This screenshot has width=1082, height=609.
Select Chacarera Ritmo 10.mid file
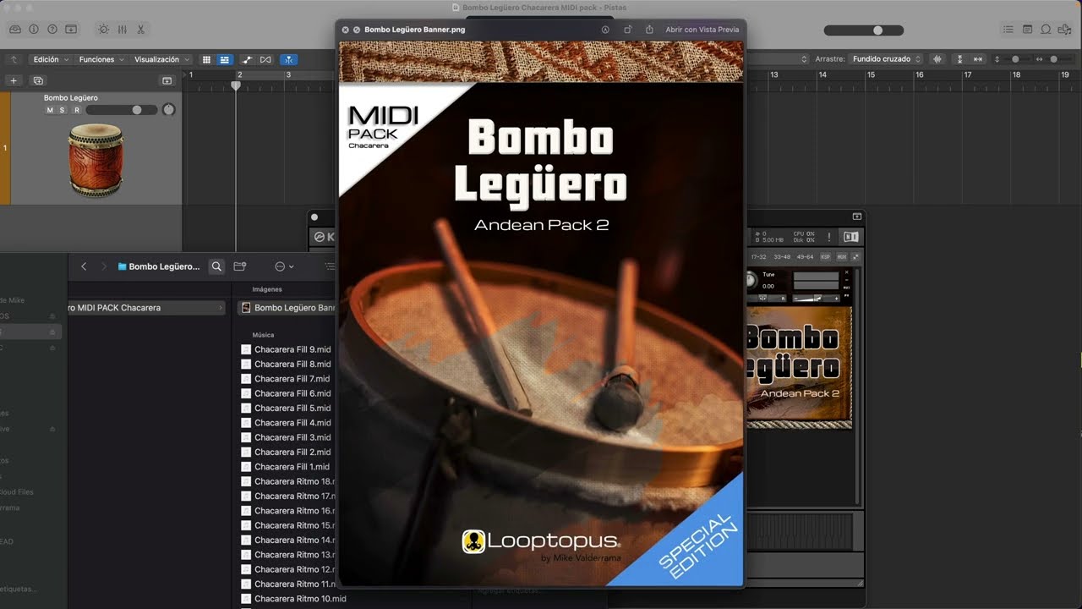tap(293, 599)
